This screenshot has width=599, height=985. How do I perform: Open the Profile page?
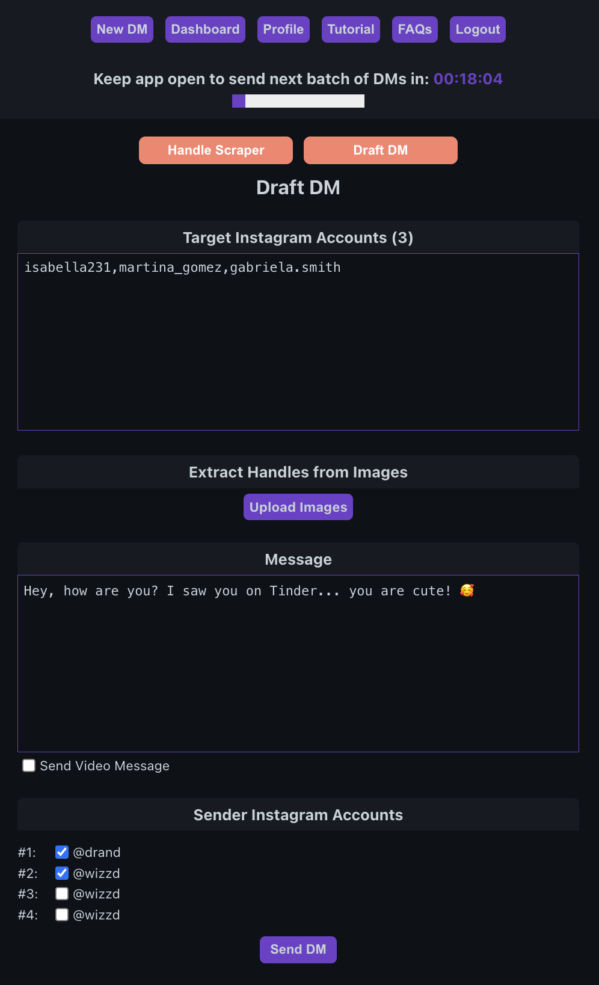[283, 29]
